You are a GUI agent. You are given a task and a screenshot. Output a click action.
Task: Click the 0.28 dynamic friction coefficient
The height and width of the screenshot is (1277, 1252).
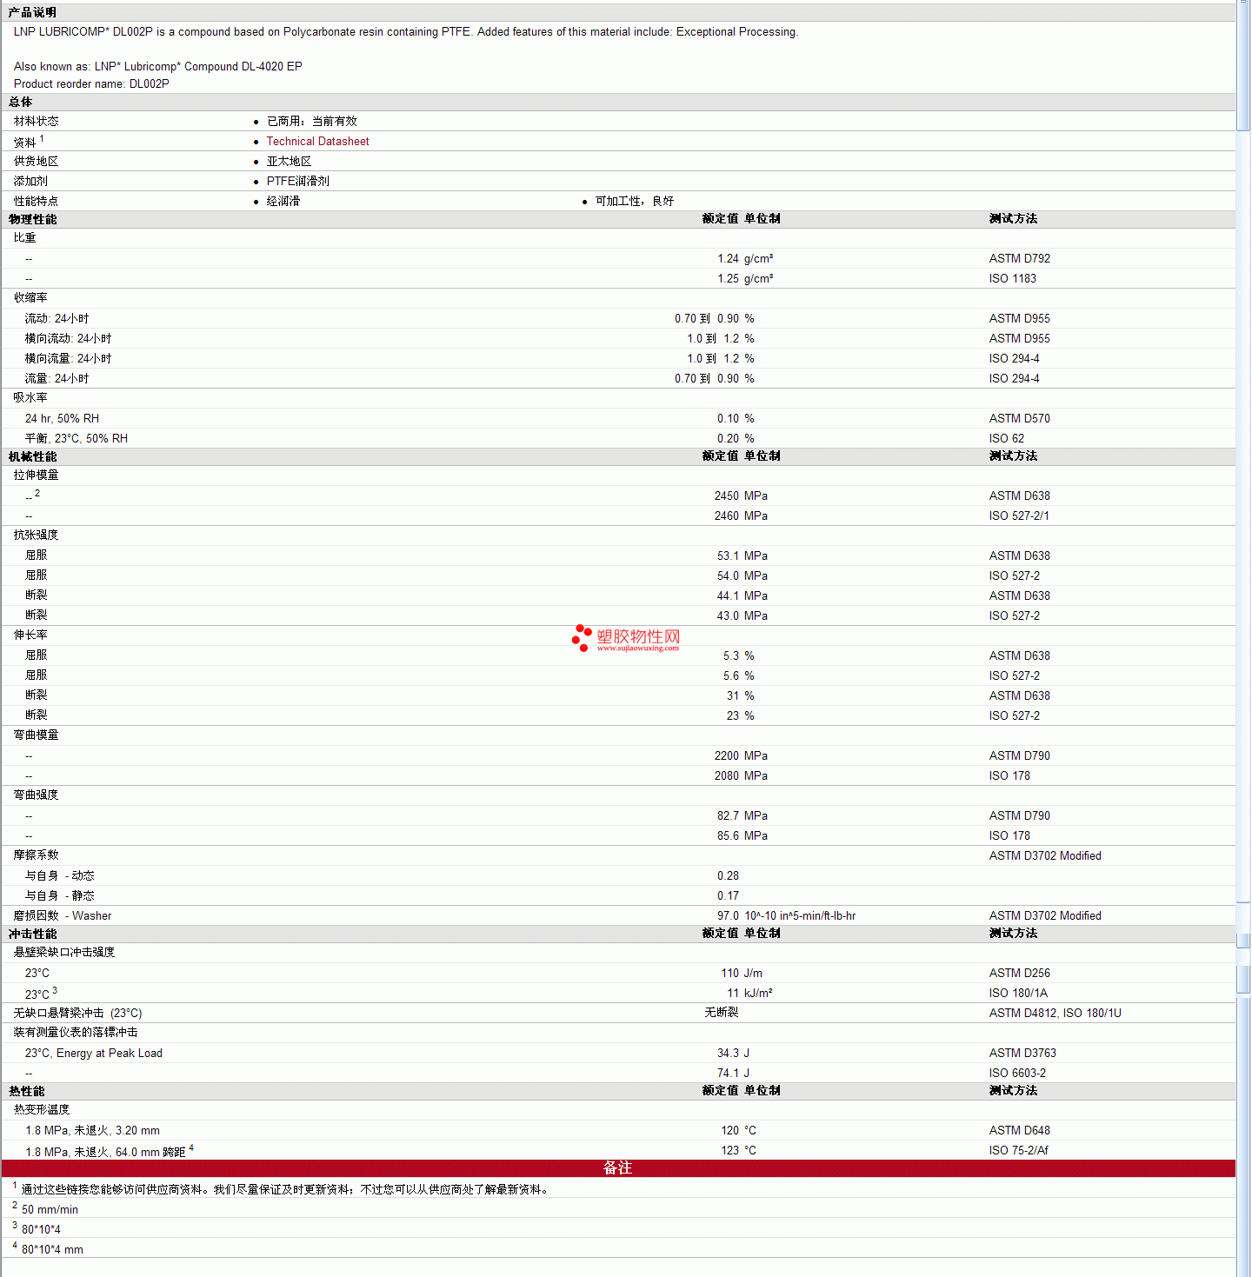point(728,875)
